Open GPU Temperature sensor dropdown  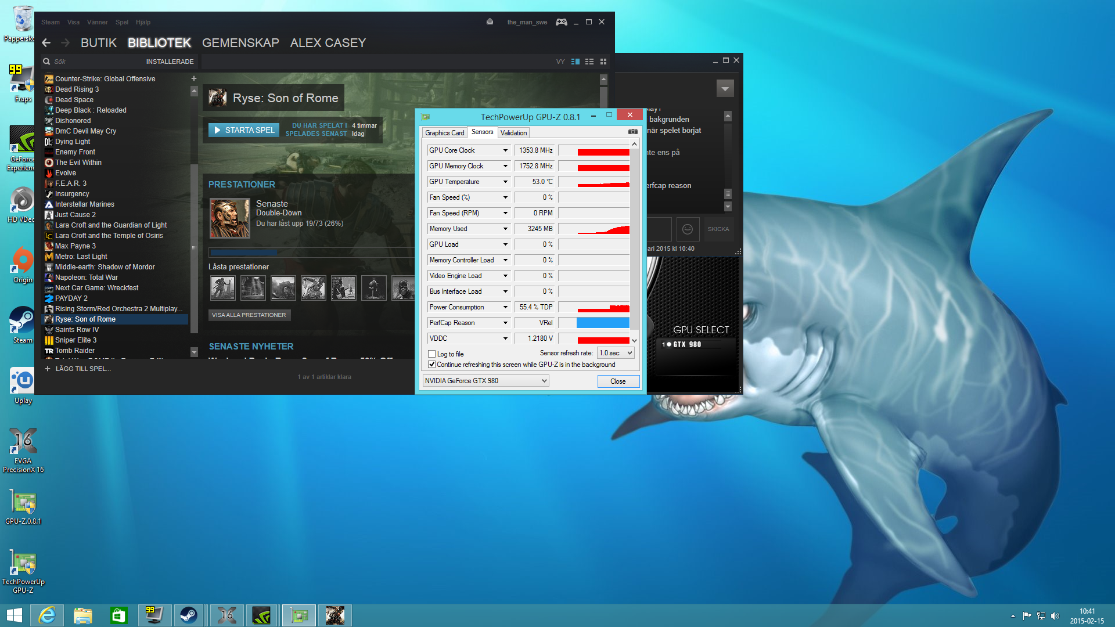coord(505,182)
